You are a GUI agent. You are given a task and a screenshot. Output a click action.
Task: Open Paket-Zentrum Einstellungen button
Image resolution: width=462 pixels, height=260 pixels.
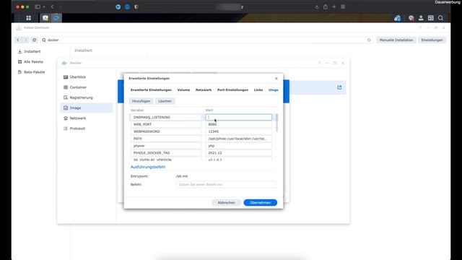click(432, 40)
